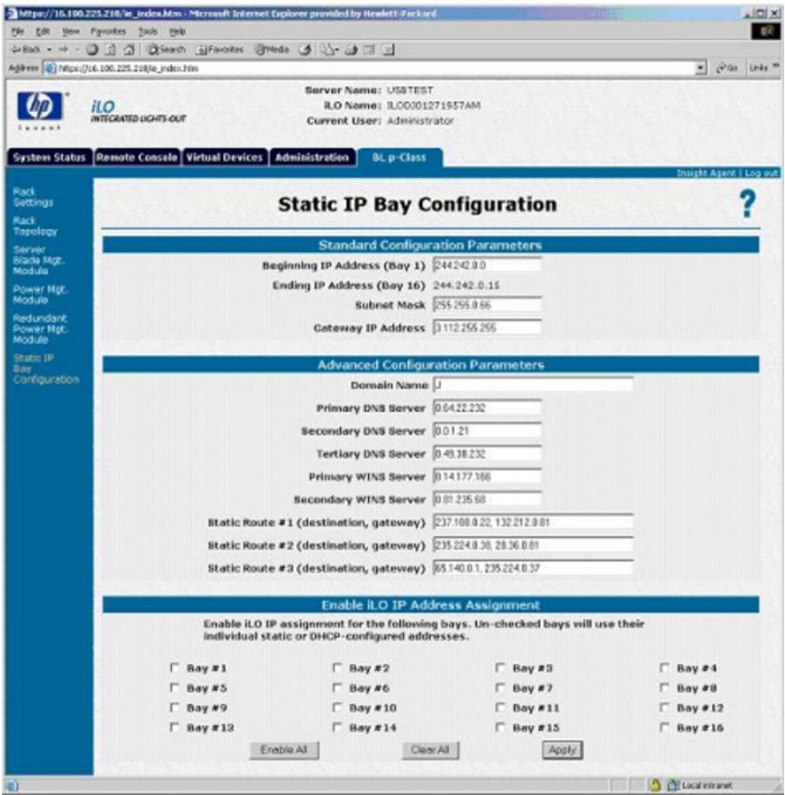Click the Forward arrow in the toolbar

point(63,50)
